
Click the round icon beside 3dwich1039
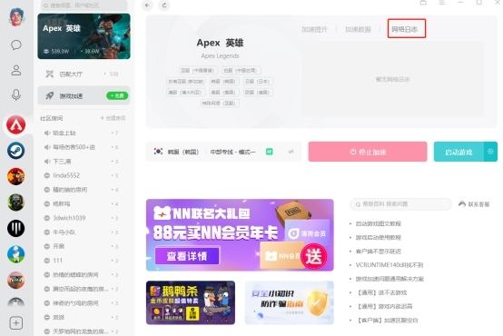click(47, 218)
